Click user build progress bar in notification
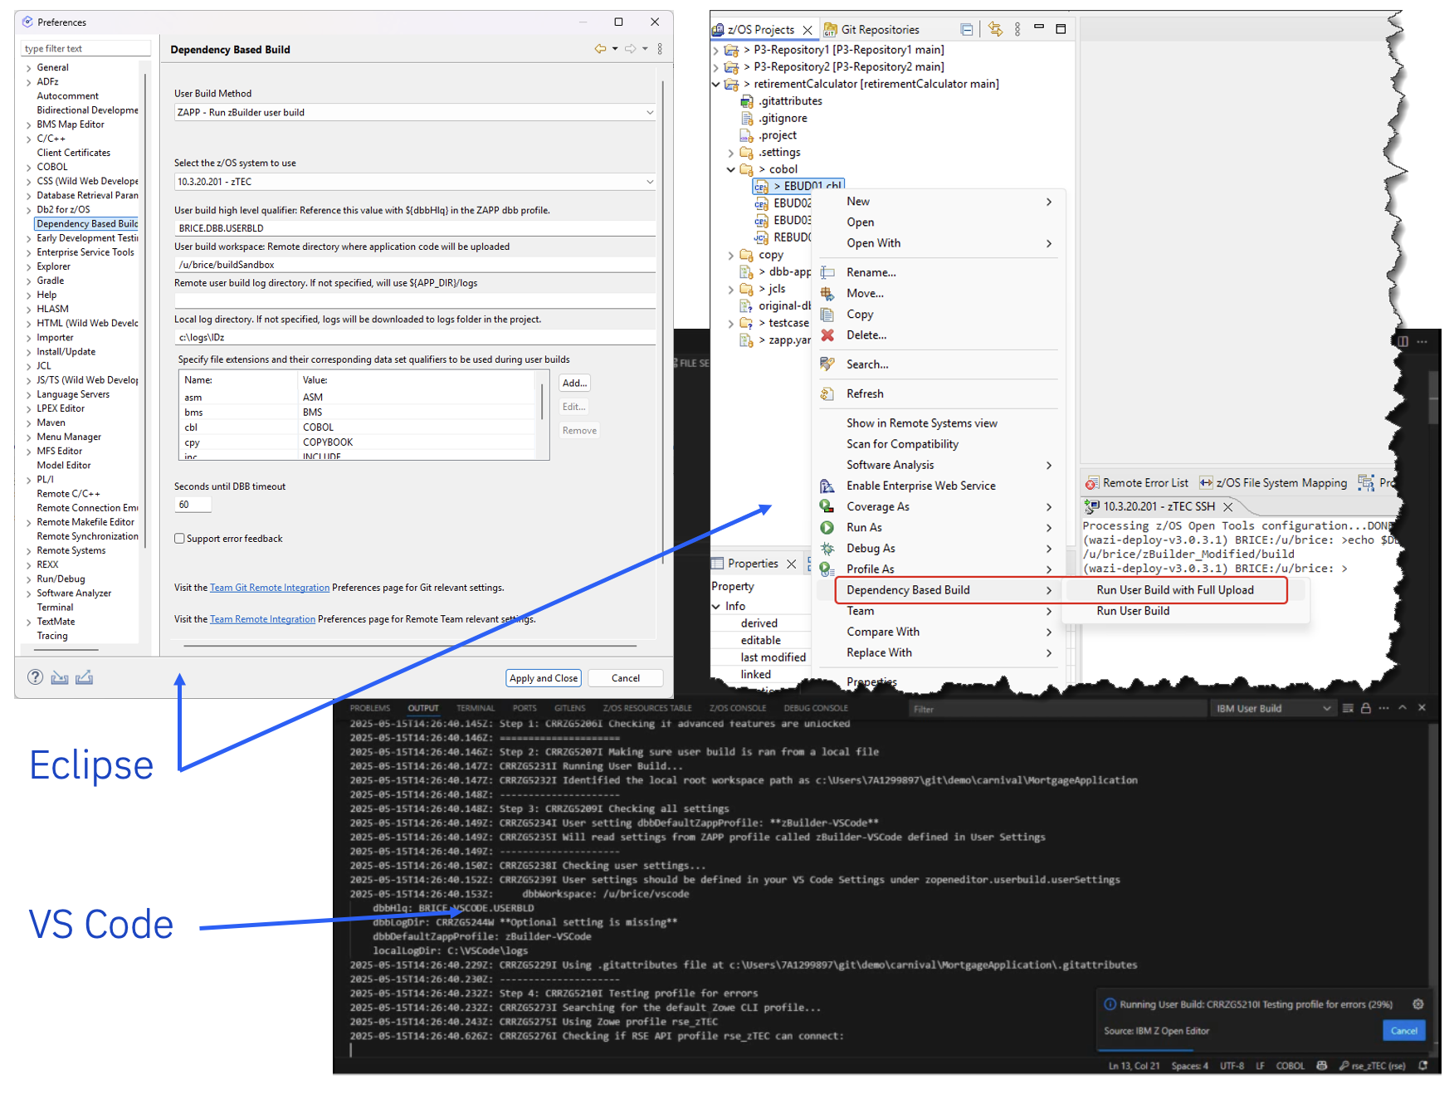 tap(1263, 1049)
